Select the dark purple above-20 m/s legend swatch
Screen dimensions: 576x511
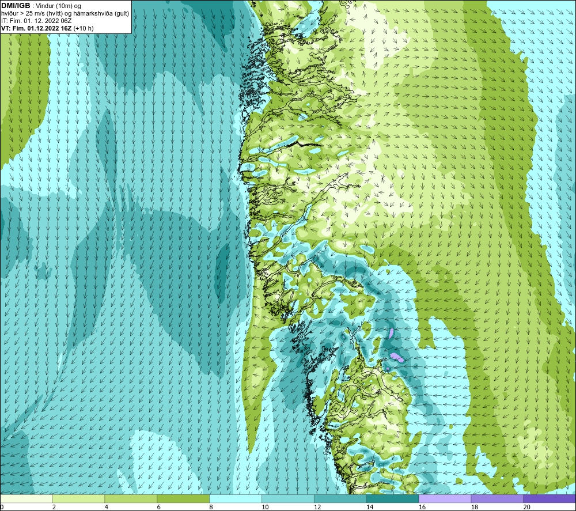coord(550,499)
